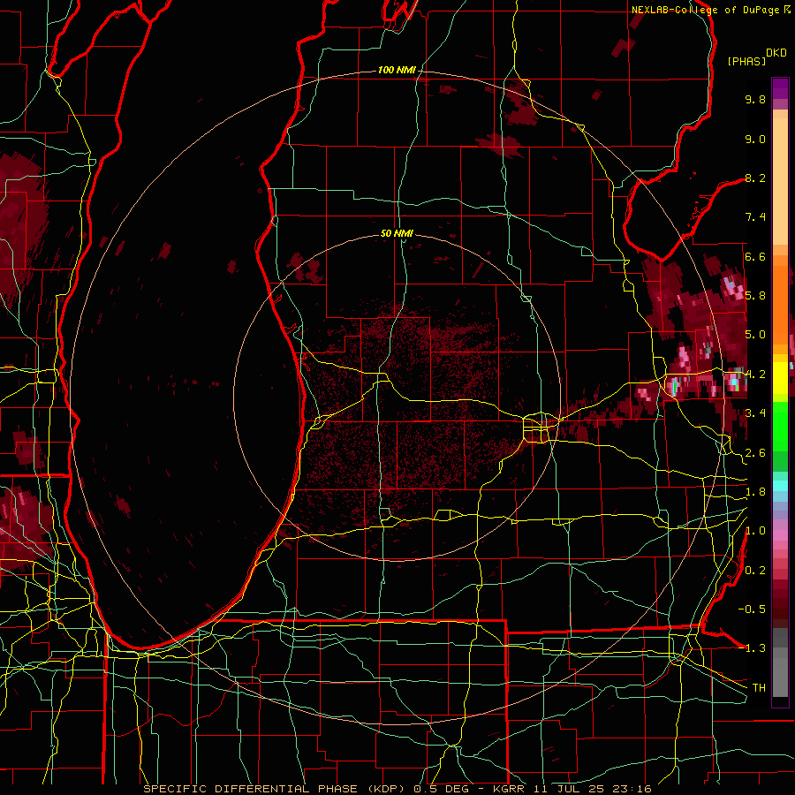795x795 pixels.
Task: Click the 2.6 scale value
Action: pos(755,453)
